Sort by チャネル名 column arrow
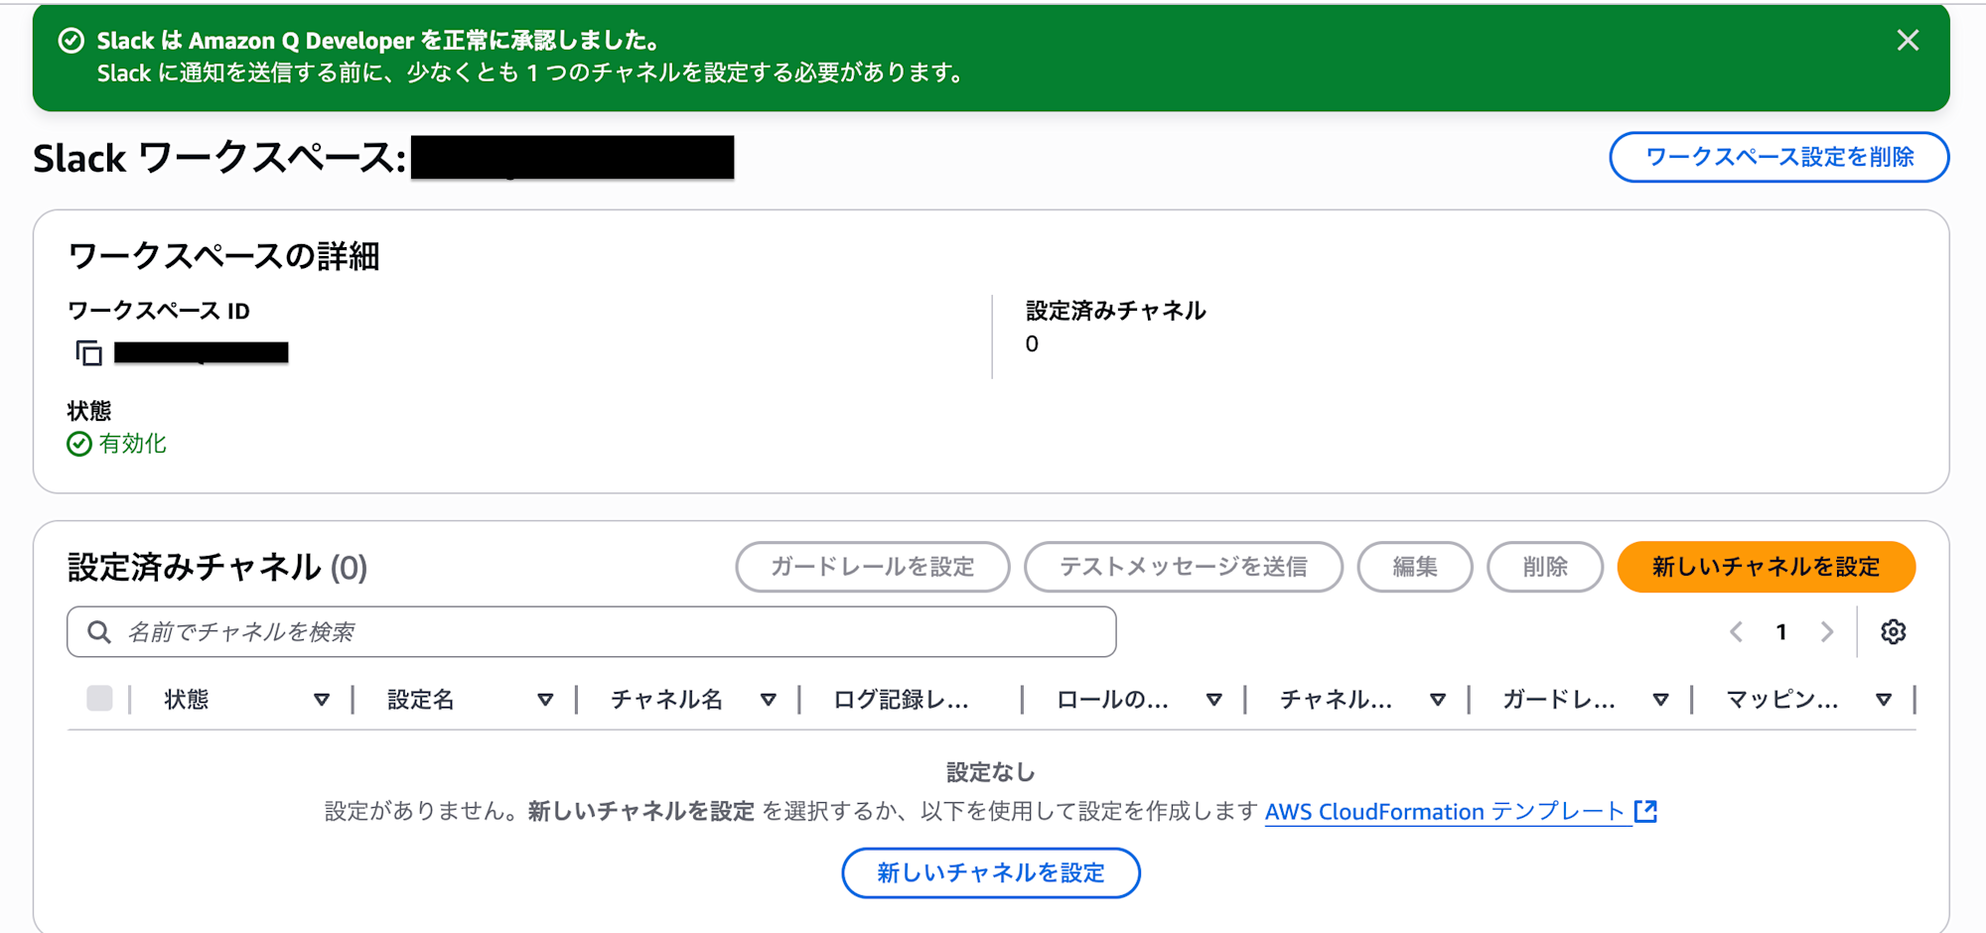Screen dimensions: 1986x933 (768, 700)
